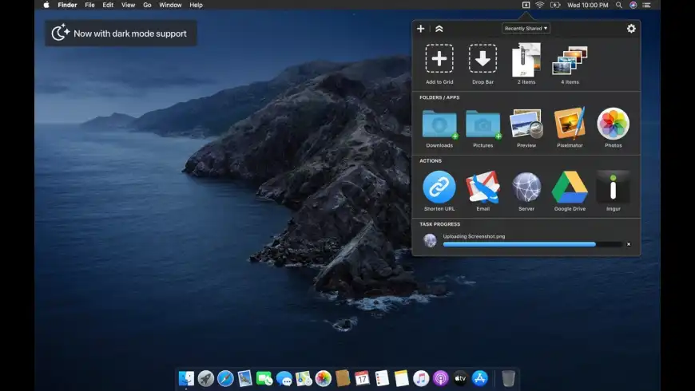Cancel the Screenshot.png upload task
The width and height of the screenshot is (695, 391).
click(629, 244)
